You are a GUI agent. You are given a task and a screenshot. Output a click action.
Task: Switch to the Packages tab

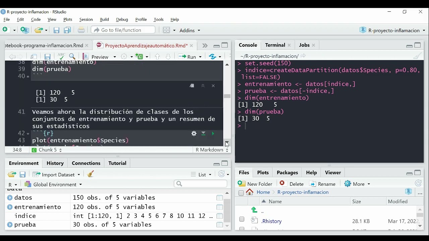pos(287,172)
